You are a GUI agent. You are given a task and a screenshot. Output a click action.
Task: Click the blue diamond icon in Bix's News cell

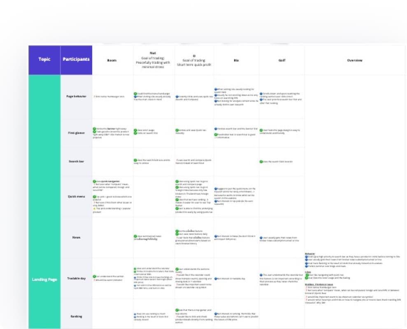click(215, 236)
